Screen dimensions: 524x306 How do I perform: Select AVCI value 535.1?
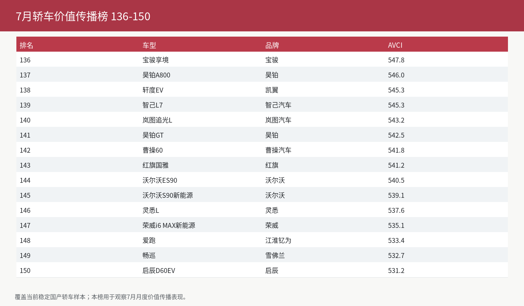[396, 226]
